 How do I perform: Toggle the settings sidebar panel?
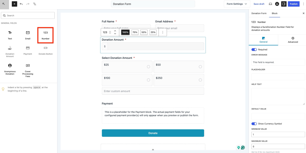pos(284,4)
